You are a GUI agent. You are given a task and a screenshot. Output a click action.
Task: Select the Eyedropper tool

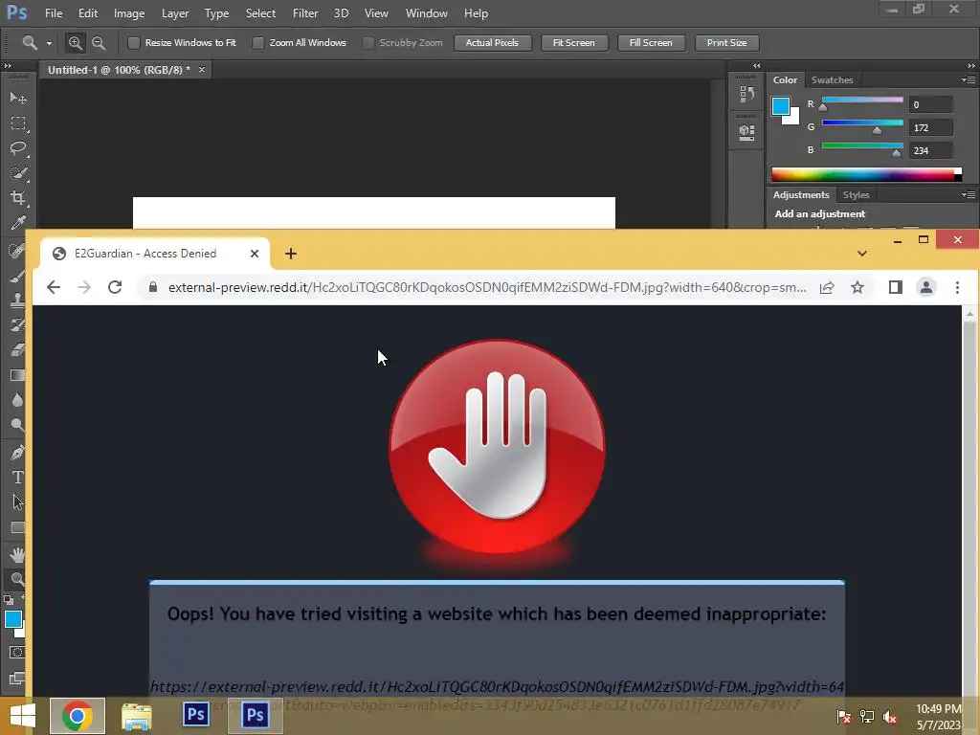click(x=17, y=223)
